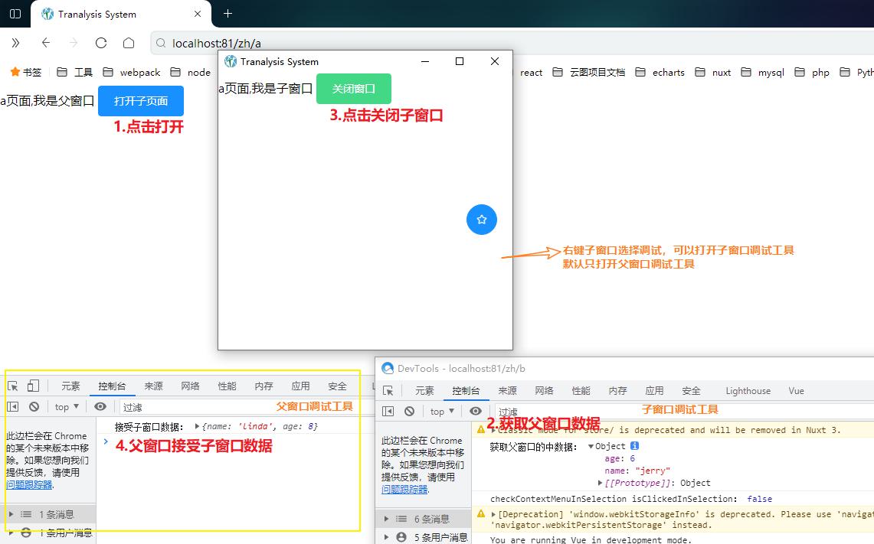Open the 书签 bookmarks star entry
This screenshot has height=544, width=874.
(25, 73)
